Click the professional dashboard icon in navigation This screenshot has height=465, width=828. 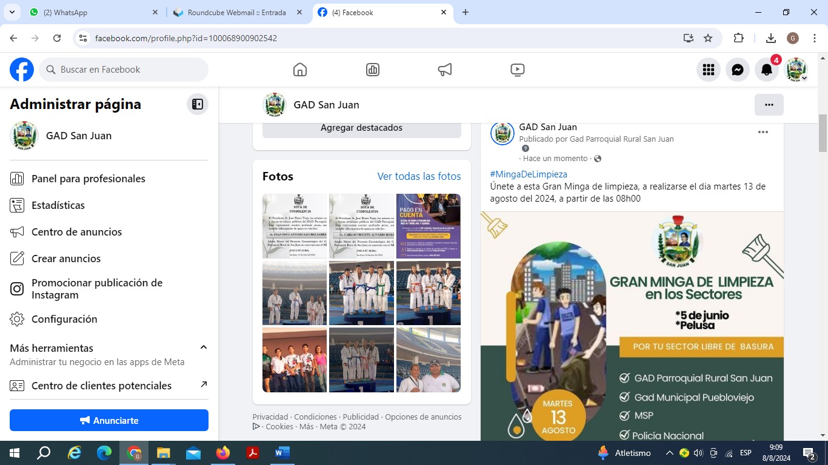tap(373, 70)
